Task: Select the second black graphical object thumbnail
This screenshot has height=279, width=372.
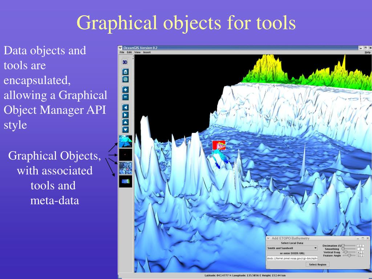Action: pos(125,155)
